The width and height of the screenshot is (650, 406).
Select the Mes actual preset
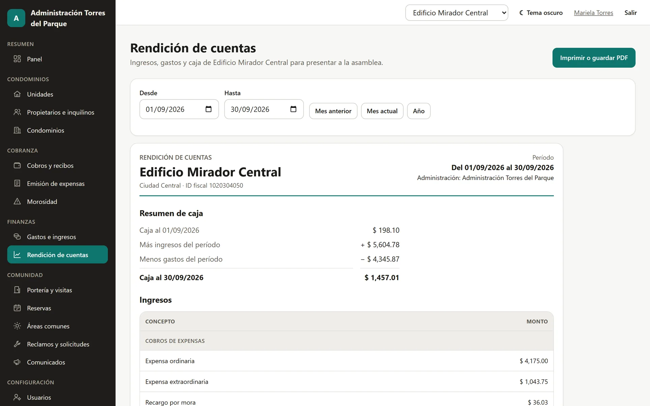[382, 111]
